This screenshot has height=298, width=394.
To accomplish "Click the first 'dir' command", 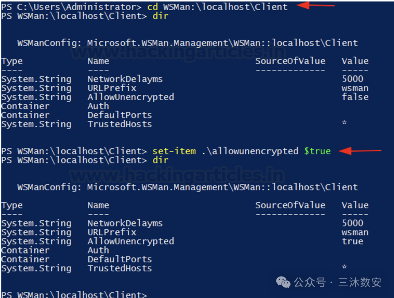I will tap(160, 16).
